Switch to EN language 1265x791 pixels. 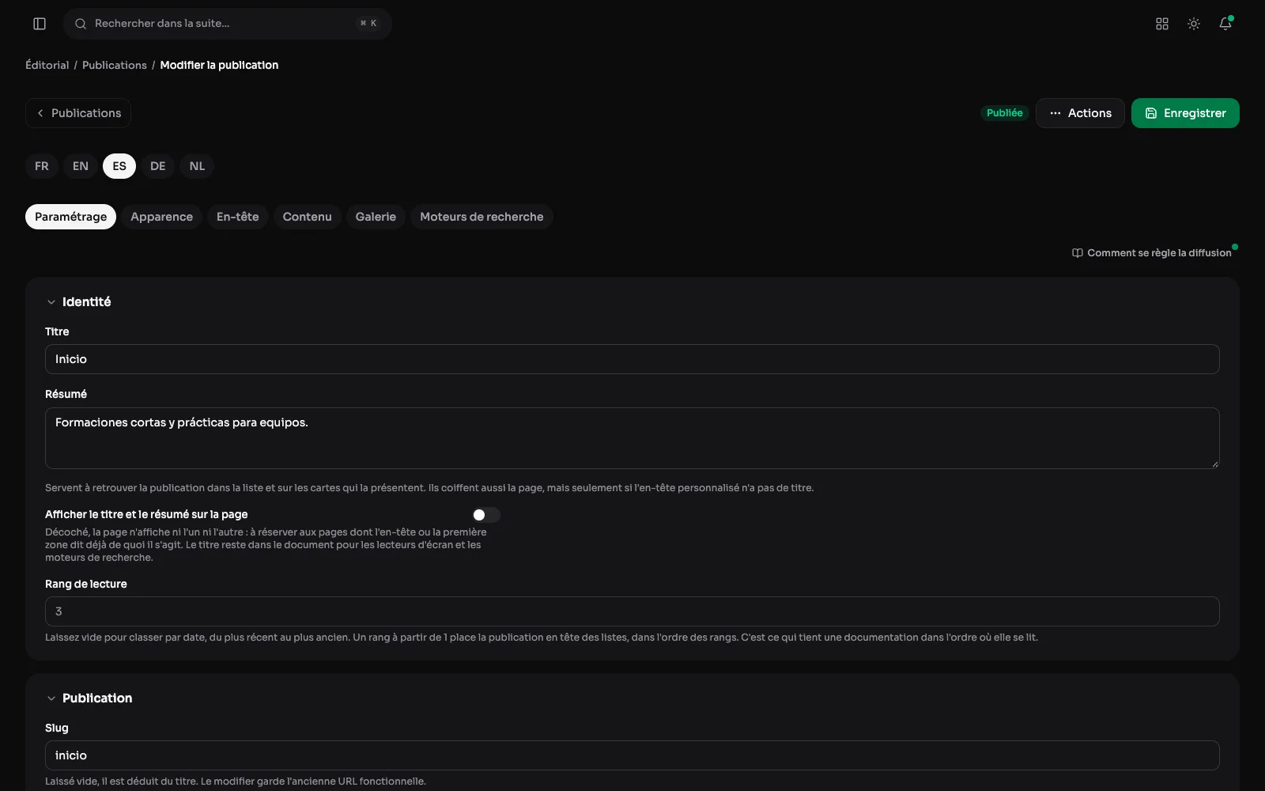[81, 166]
